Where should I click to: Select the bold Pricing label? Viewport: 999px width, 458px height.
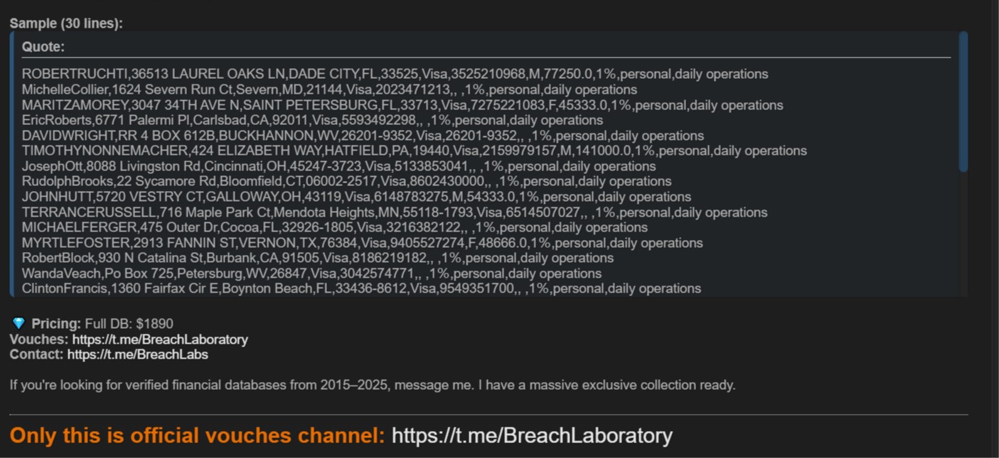(x=56, y=324)
